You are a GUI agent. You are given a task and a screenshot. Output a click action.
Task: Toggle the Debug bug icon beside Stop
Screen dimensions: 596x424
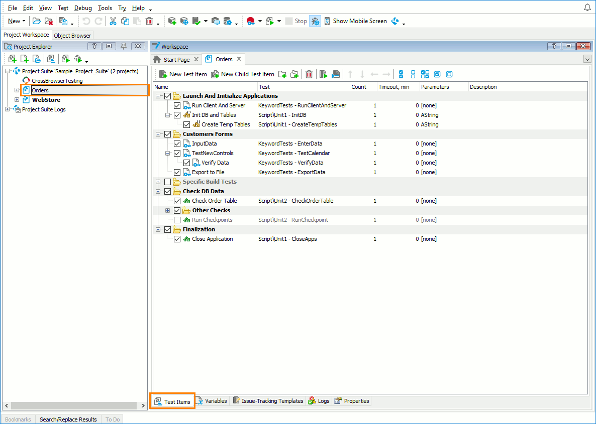[x=315, y=21]
